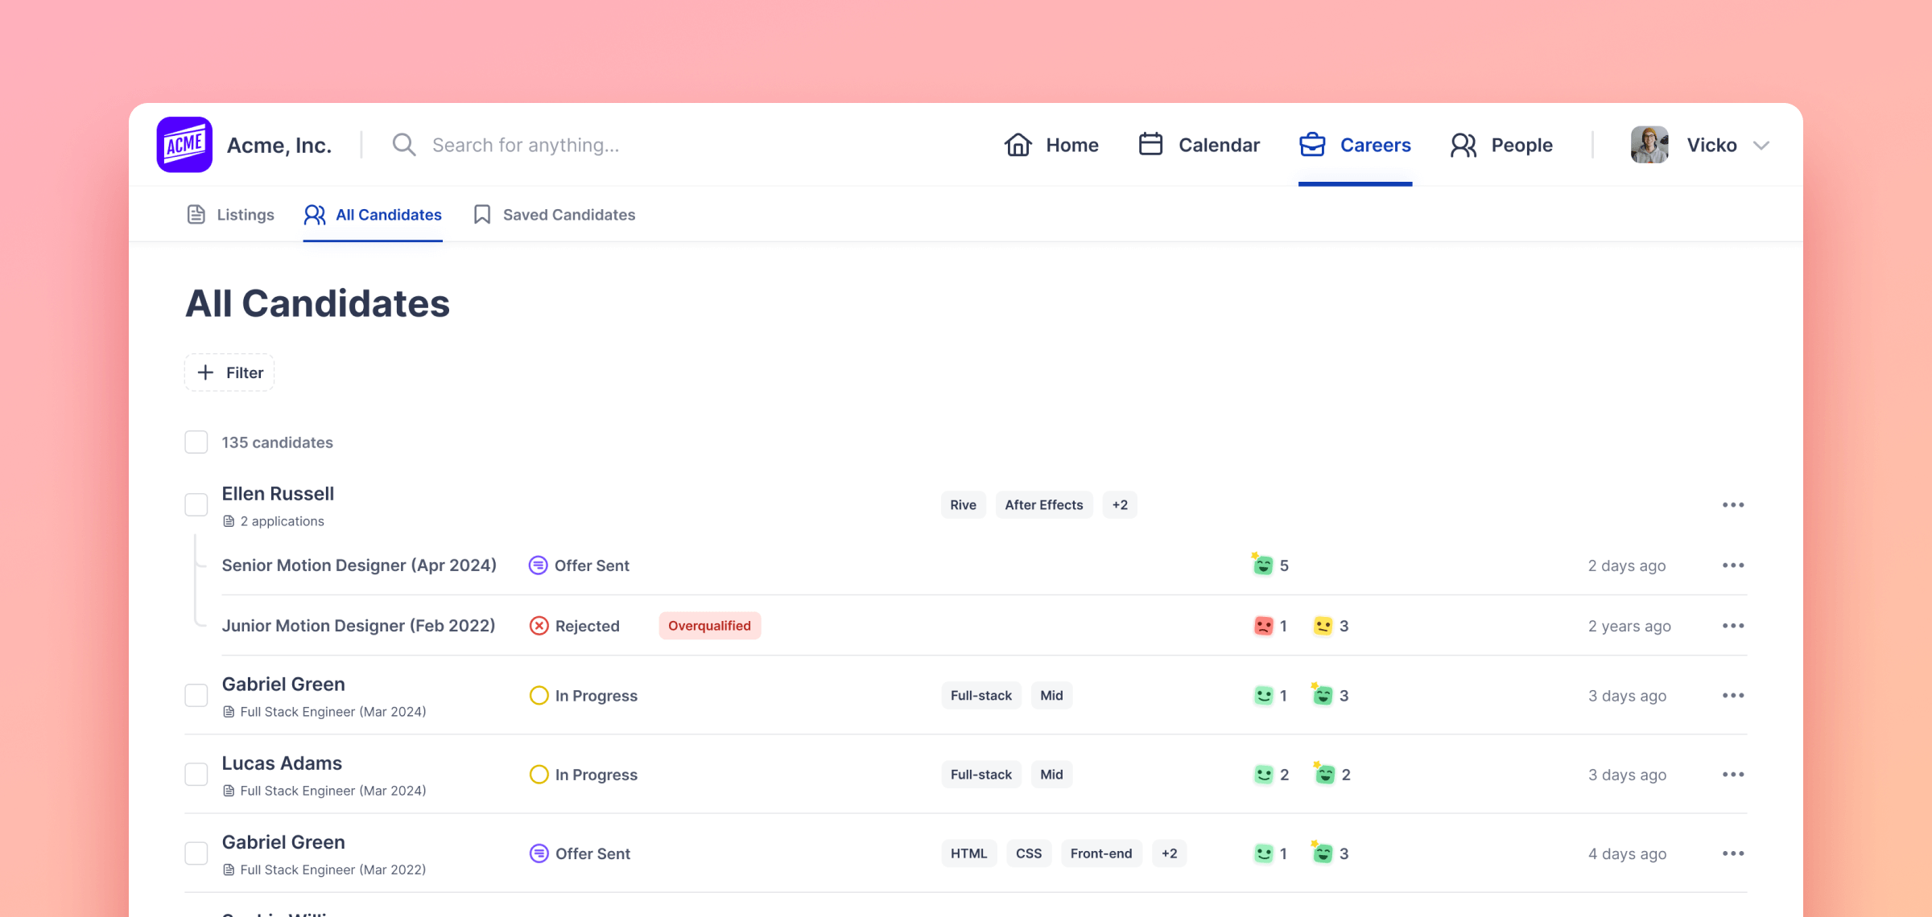Click the HTML skill tag
The height and width of the screenshot is (917, 1932).
click(968, 853)
